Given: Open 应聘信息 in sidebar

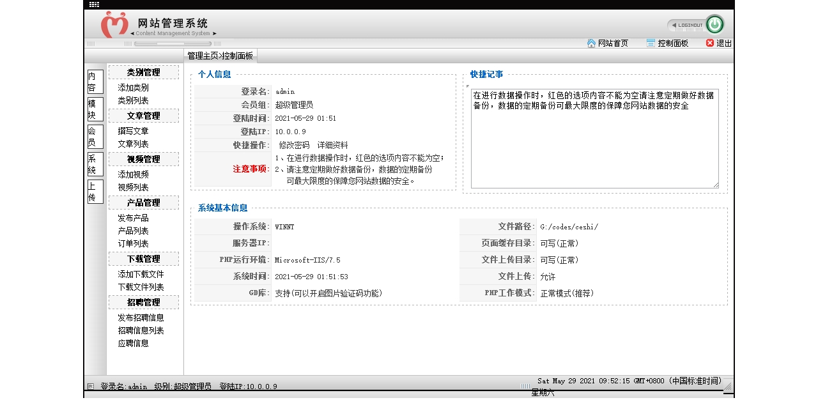Looking at the screenshot, I should point(133,344).
